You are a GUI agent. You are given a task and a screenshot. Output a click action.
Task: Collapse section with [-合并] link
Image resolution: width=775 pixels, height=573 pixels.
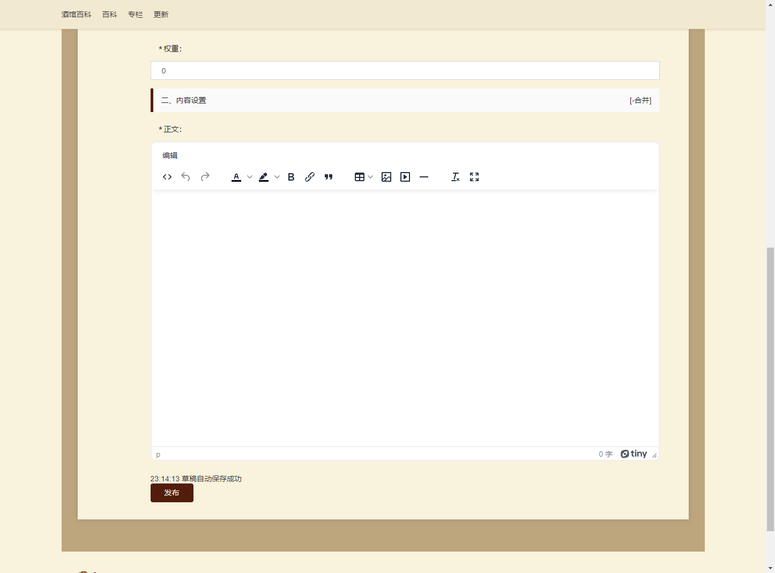(640, 100)
